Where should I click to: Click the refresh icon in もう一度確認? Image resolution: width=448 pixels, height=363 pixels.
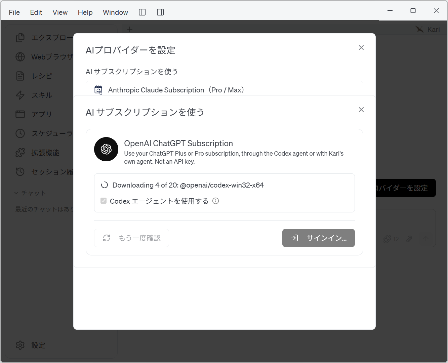tap(107, 238)
